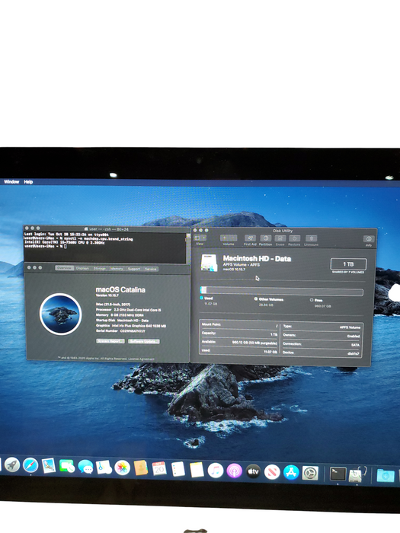Viewport: 400px width, 533px height.
Task: Open the Window menu in the menu bar
Action: [x=11, y=181]
